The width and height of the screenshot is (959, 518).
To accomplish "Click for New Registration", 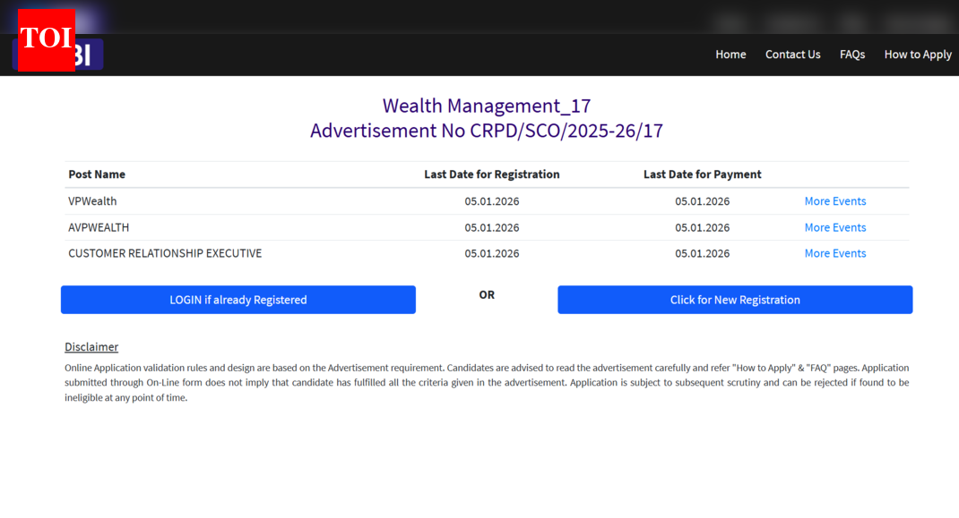I will [734, 300].
